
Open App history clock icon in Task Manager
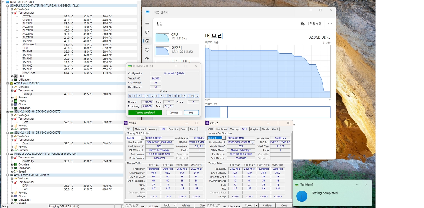[x=147, y=50]
